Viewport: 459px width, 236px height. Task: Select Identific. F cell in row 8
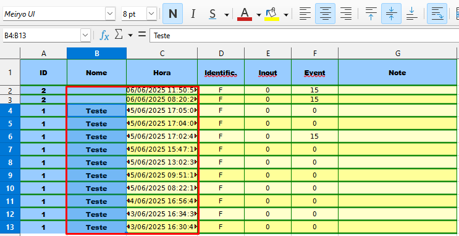point(221,163)
